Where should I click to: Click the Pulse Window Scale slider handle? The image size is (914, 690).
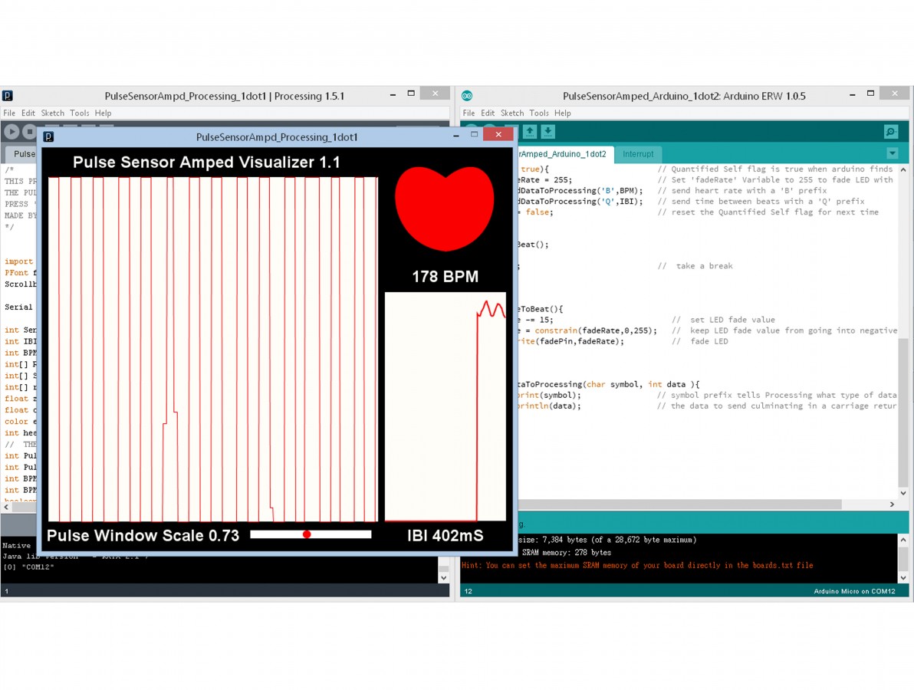pyautogui.click(x=307, y=534)
